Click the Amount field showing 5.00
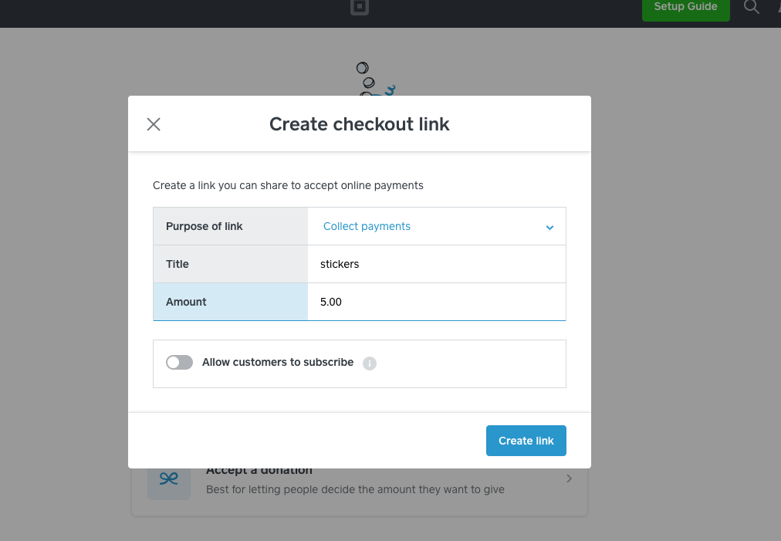The height and width of the screenshot is (541, 781). click(x=437, y=302)
